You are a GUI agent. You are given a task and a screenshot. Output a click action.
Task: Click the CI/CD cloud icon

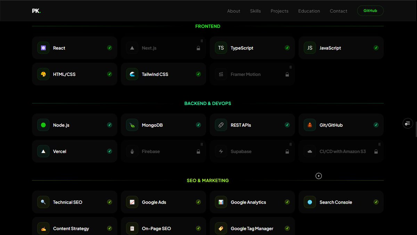310,151
